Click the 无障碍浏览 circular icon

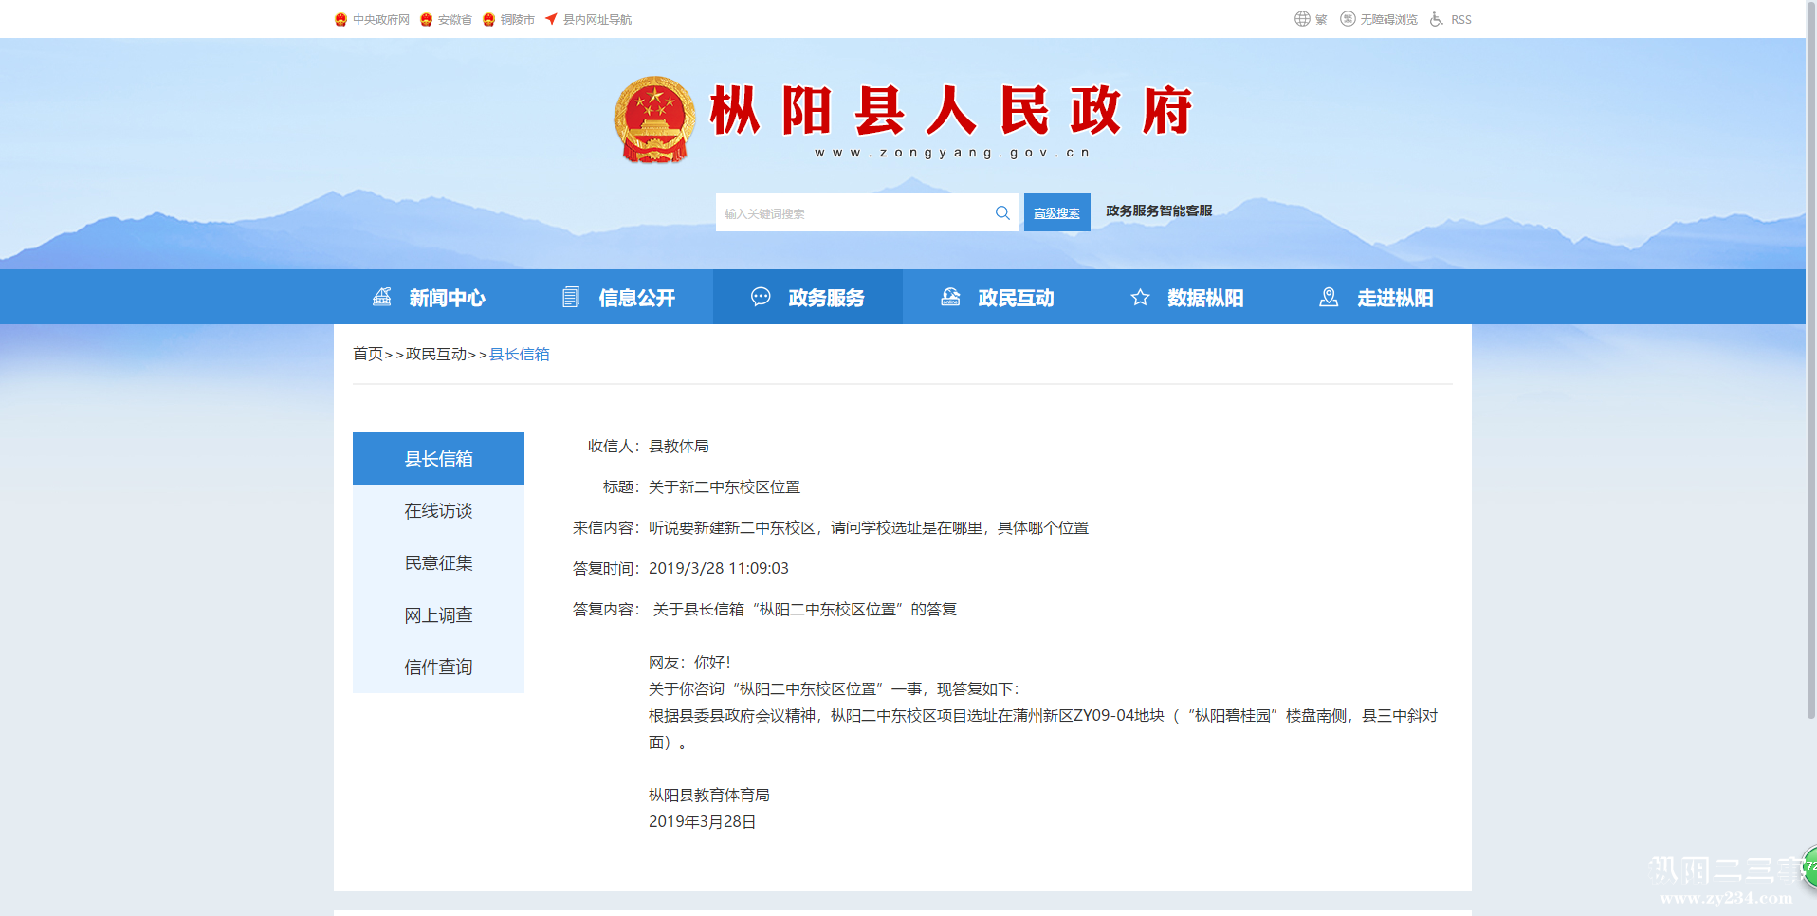[x=1348, y=19]
